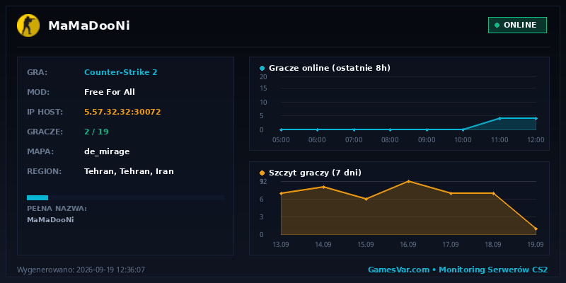This screenshot has height=283, width=566.
Task: Click the 16.09 peak point on weekly chart
Action: pos(408,181)
